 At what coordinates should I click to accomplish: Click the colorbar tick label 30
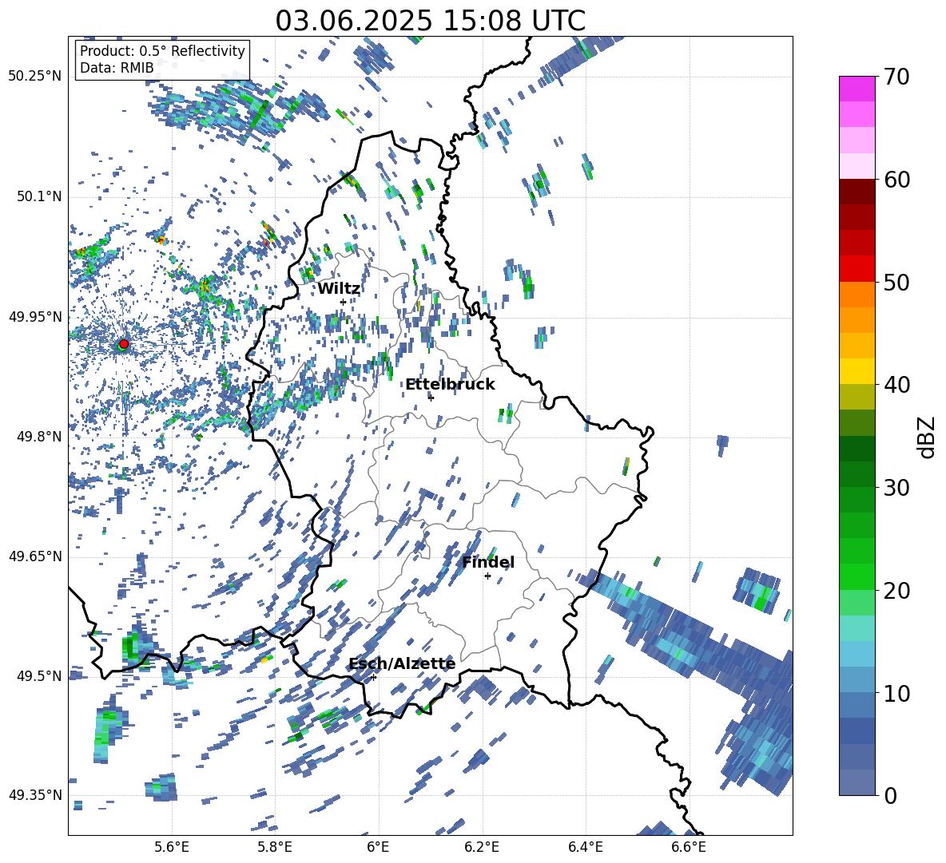click(896, 488)
